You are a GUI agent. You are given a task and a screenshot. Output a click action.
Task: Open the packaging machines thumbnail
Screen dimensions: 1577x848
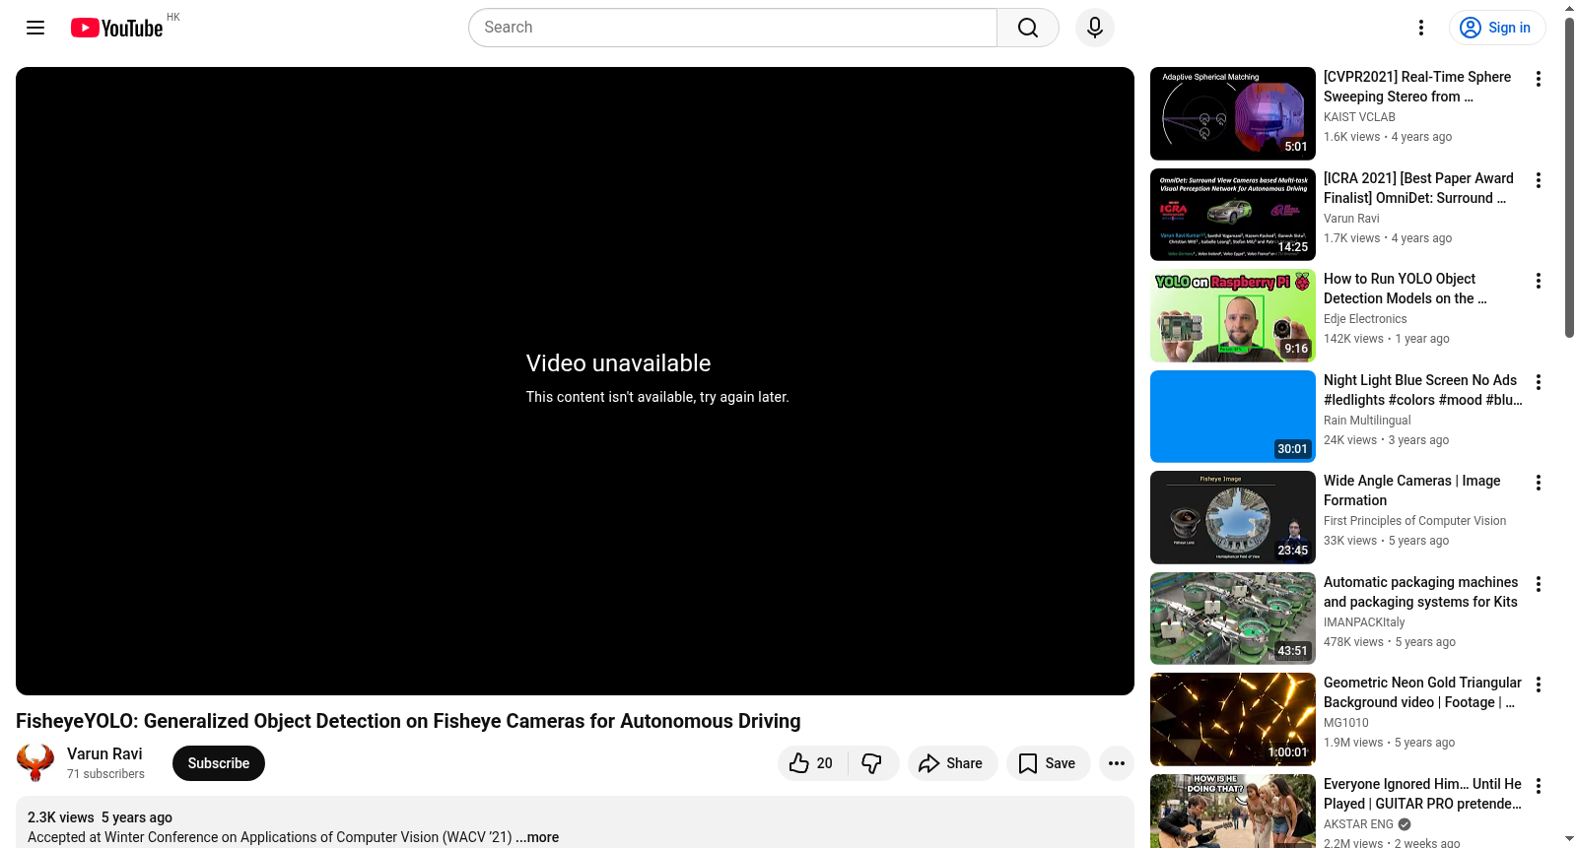click(1233, 619)
